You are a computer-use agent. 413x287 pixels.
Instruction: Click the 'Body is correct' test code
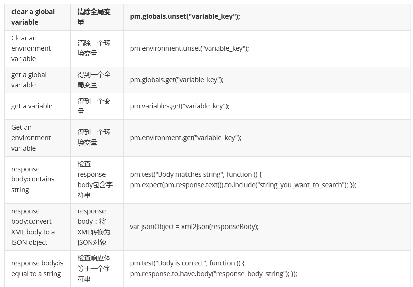coord(214,269)
